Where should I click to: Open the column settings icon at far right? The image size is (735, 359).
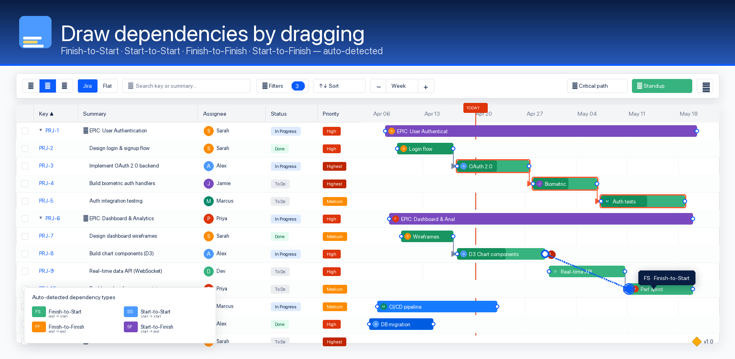(x=706, y=87)
